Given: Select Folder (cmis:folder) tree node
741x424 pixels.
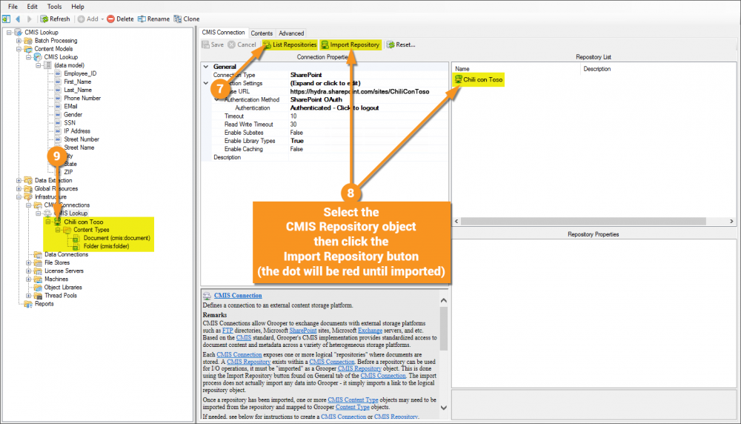Looking at the screenshot, I should coord(106,246).
